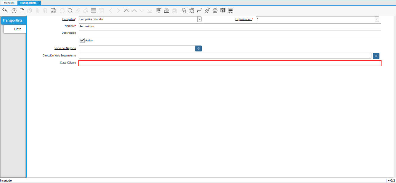This screenshot has width=396, height=183.
Task: Open the workflow nodes icon
Action: tap(199, 11)
